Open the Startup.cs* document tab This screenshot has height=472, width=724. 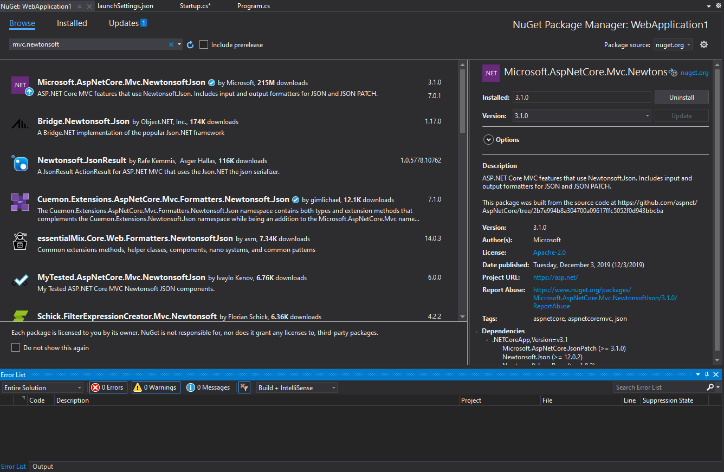[x=195, y=6]
